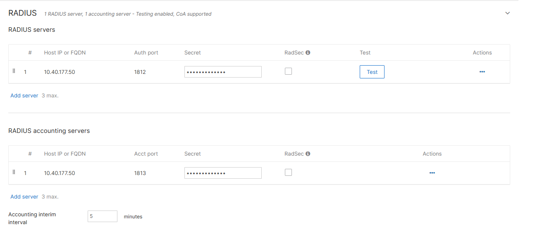Screen dimensions: 559x246
Task: Focus the Secret field of accounting server
Action: tap(223, 173)
